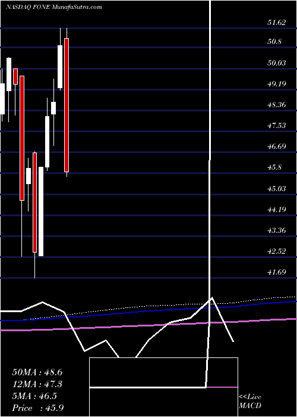
Task: Click the NASDAQ FONE MunafaSutra.com title
Action: click(x=53, y=7)
